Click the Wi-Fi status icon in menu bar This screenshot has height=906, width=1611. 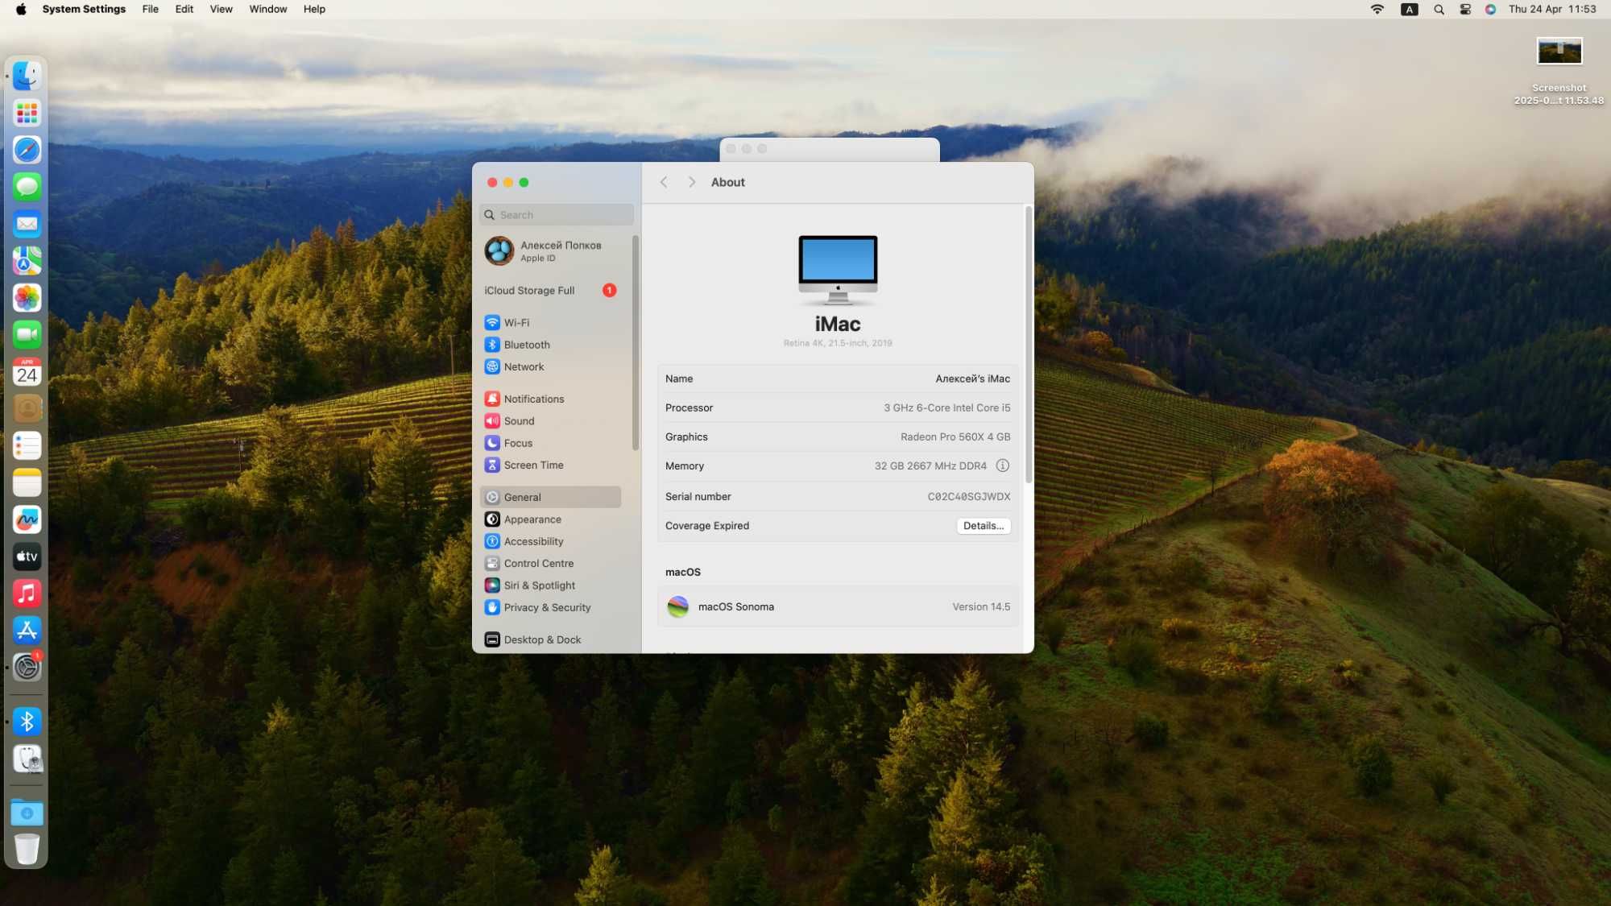coord(1377,10)
